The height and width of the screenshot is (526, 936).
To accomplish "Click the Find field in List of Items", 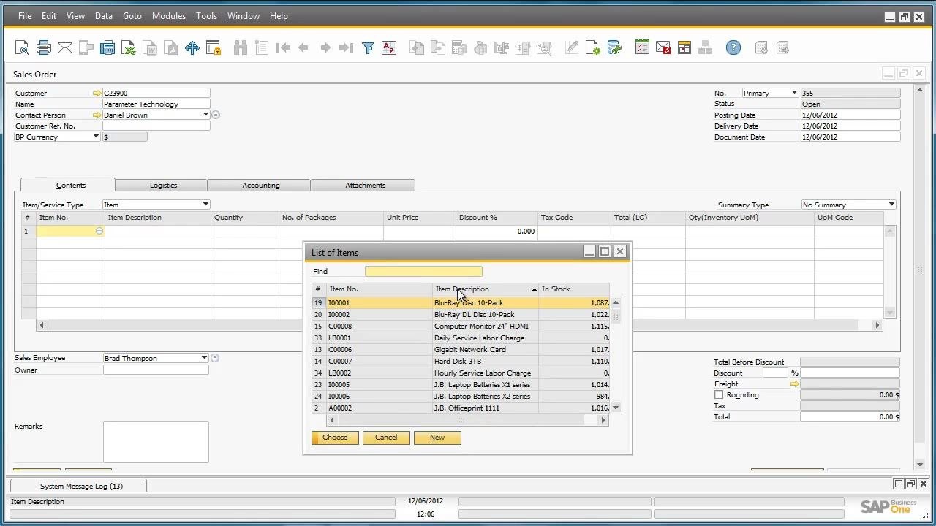I will click(423, 271).
